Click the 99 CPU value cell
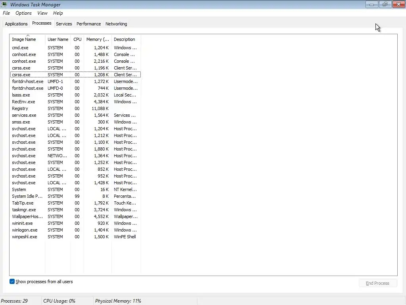The width and height of the screenshot is (406, 305). pyautogui.click(x=77, y=196)
